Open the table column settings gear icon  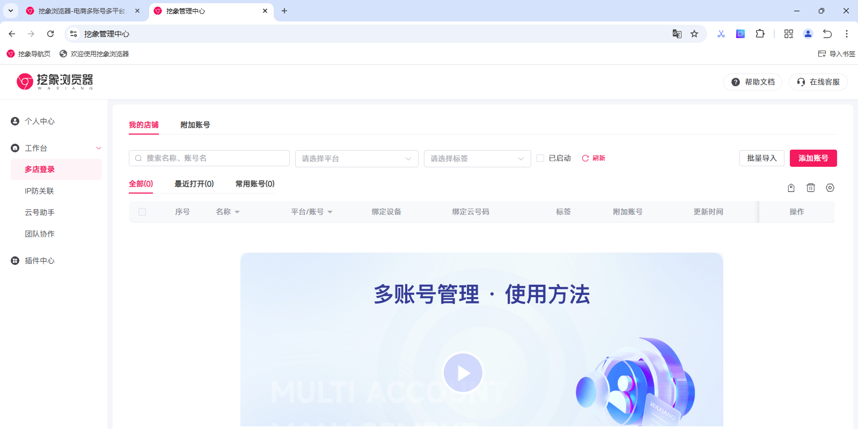pyautogui.click(x=830, y=188)
